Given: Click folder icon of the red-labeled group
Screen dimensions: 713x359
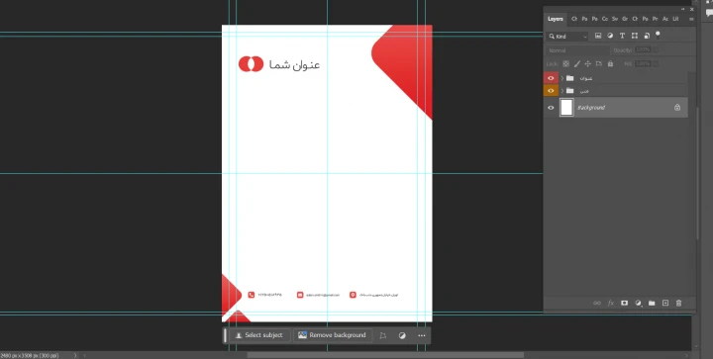Looking at the screenshot, I should [x=569, y=78].
